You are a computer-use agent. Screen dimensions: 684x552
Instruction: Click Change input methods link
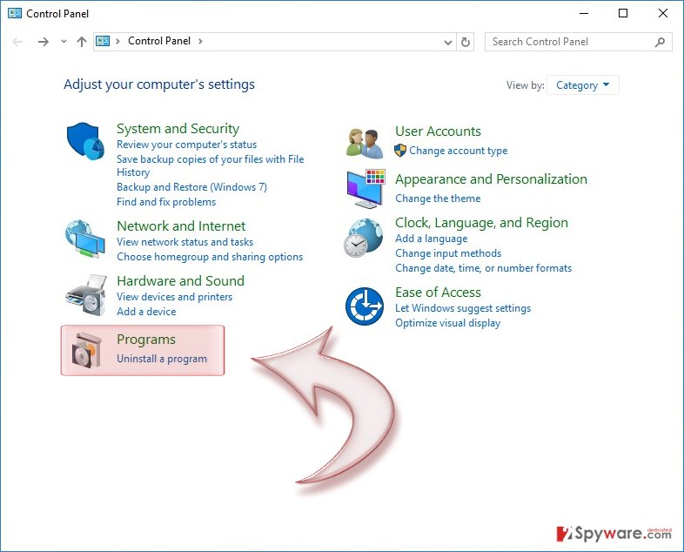[x=448, y=253]
